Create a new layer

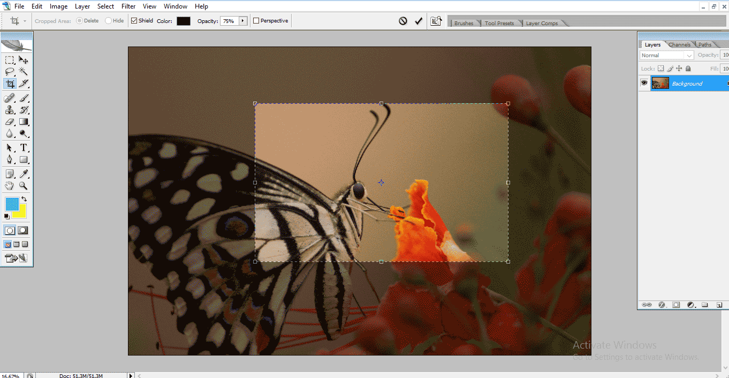tap(719, 305)
